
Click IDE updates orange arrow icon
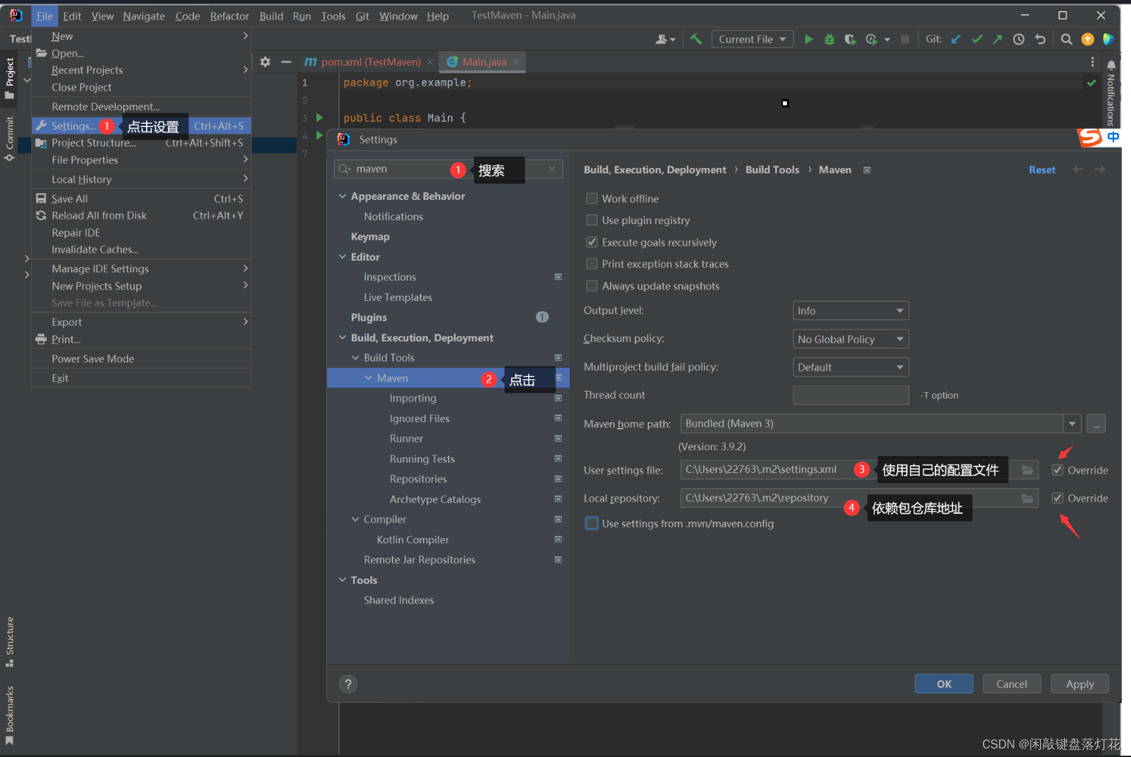coord(1087,39)
